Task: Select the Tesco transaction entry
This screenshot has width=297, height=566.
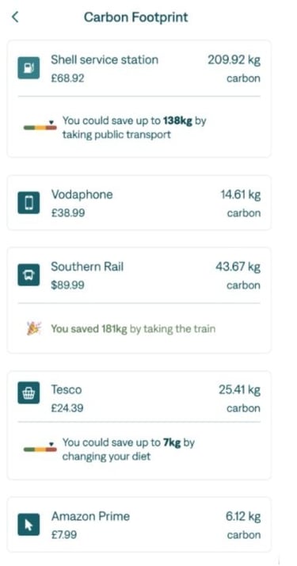Action: click(x=139, y=398)
